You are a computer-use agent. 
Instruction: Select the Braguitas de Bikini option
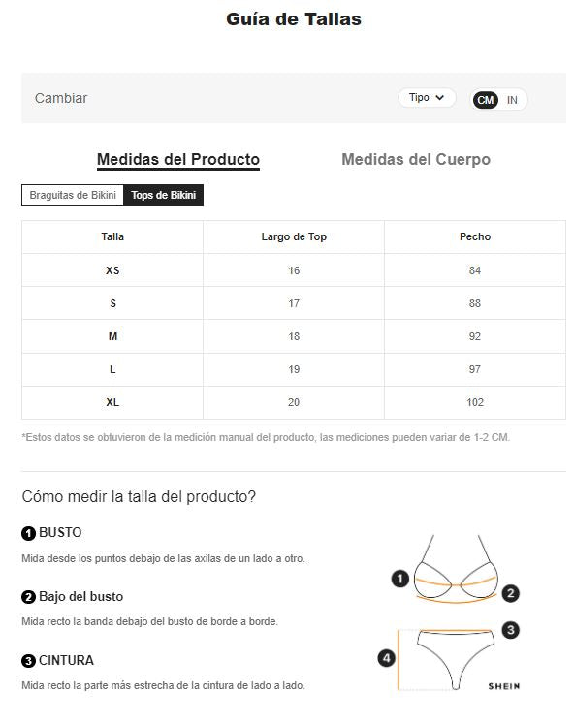[73, 195]
